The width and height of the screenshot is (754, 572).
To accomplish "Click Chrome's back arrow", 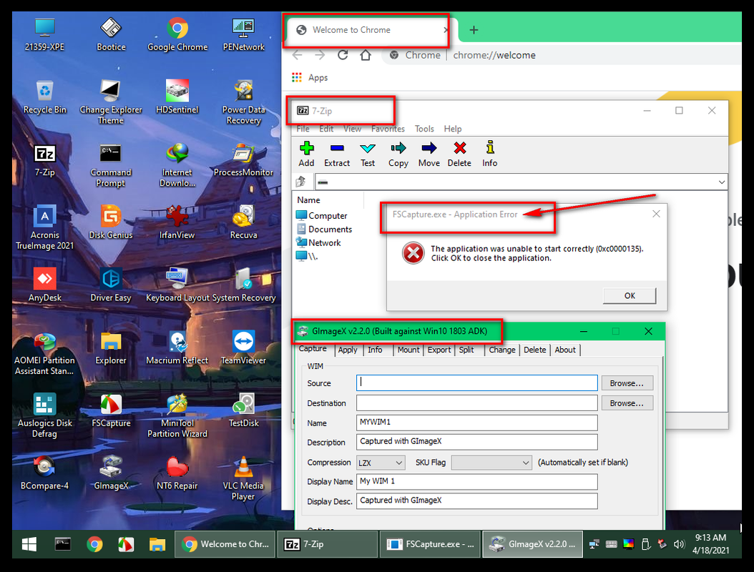I will point(297,55).
